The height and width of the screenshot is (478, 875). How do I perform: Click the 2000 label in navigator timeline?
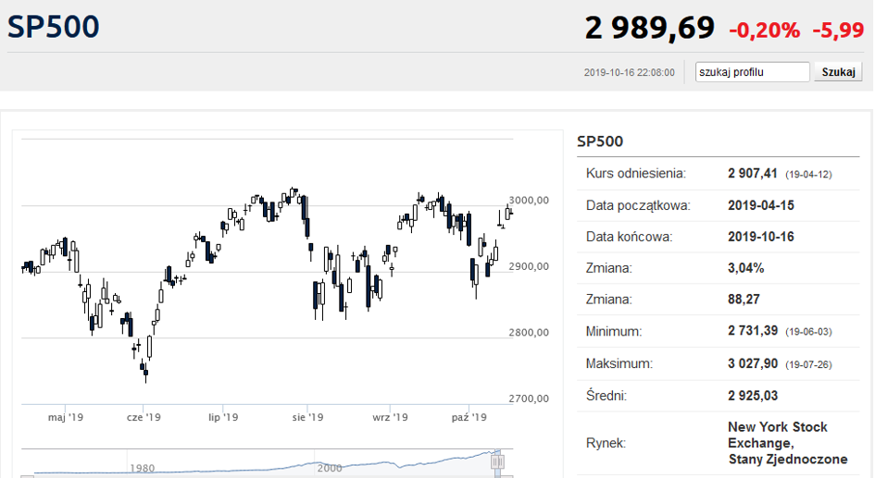tap(331, 468)
